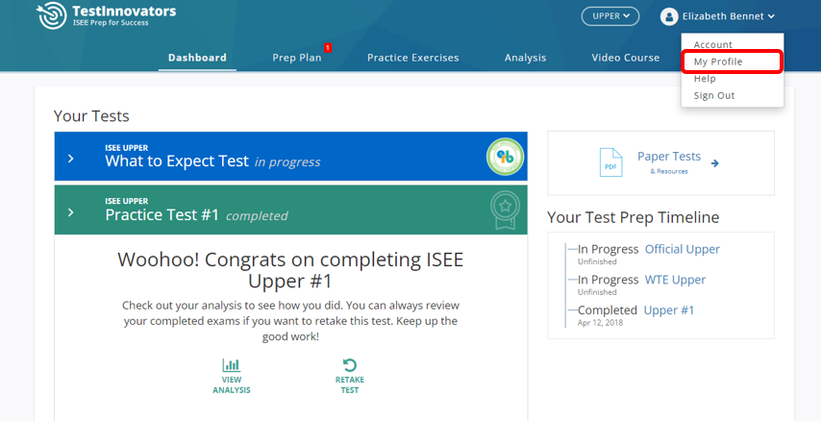Image resolution: width=821 pixels, height=421 pixels.
Task: Click the Completed timeline label
Action: tap(608, 310)
